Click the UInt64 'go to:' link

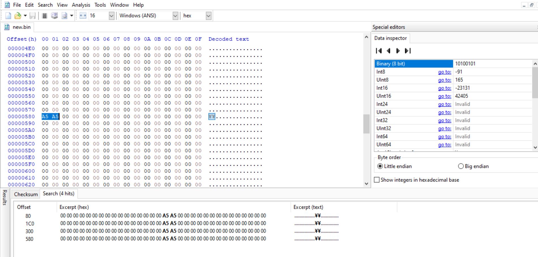pyautogui.click(x=444, y=145)
